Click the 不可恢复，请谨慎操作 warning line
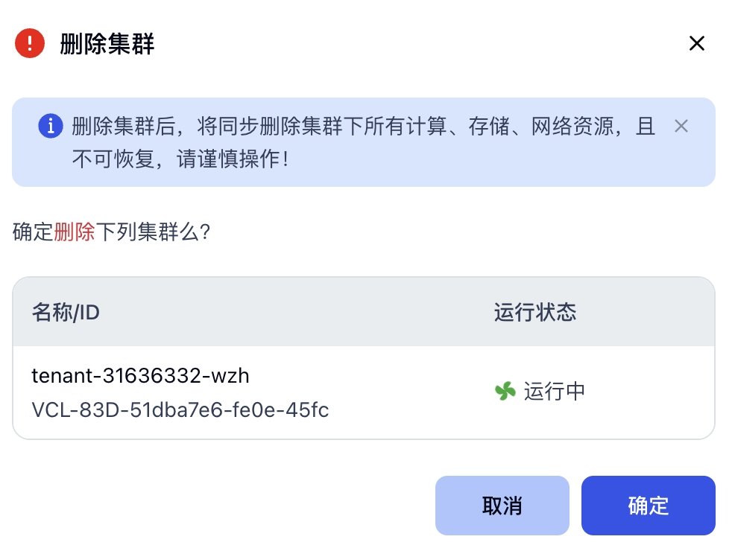735x548 pixels. click(180, 159)
